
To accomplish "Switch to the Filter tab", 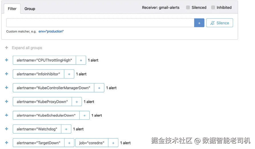I will click(12, 9).
